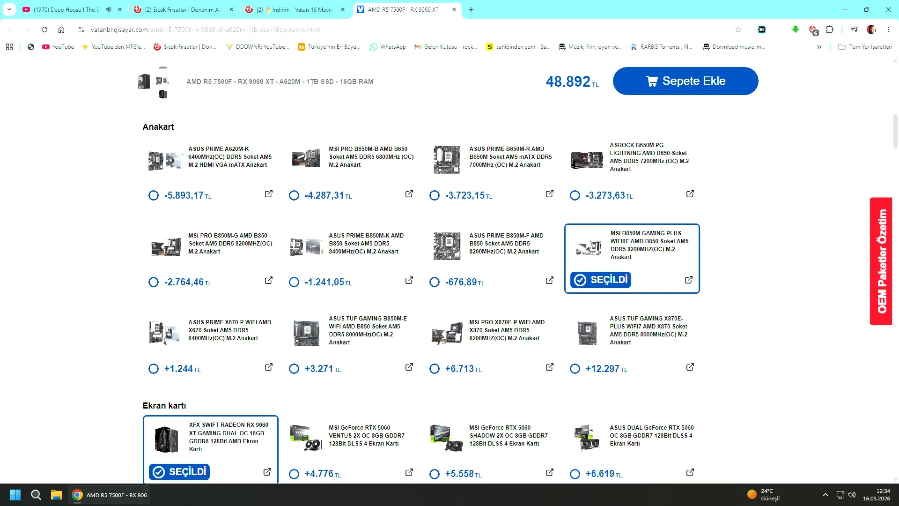Open external link for ASUS TUF GAMING B850M-E
The height and width of the screenshot is (506, 899).
coord(409,367)
